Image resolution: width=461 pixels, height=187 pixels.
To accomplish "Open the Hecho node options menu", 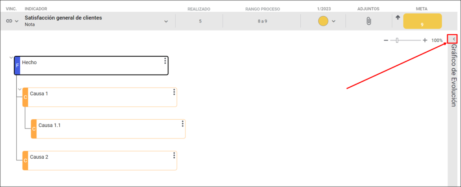I will (x=165, y=61).
